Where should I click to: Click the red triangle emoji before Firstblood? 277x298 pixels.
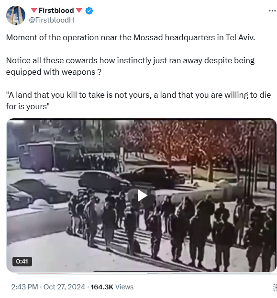(34, 10)
